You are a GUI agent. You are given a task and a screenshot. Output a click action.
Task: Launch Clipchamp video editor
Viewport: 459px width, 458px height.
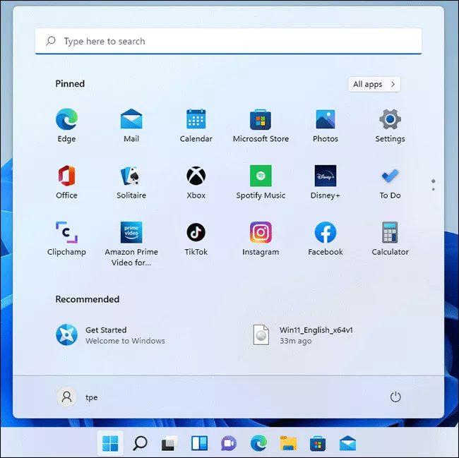[66, 239]
